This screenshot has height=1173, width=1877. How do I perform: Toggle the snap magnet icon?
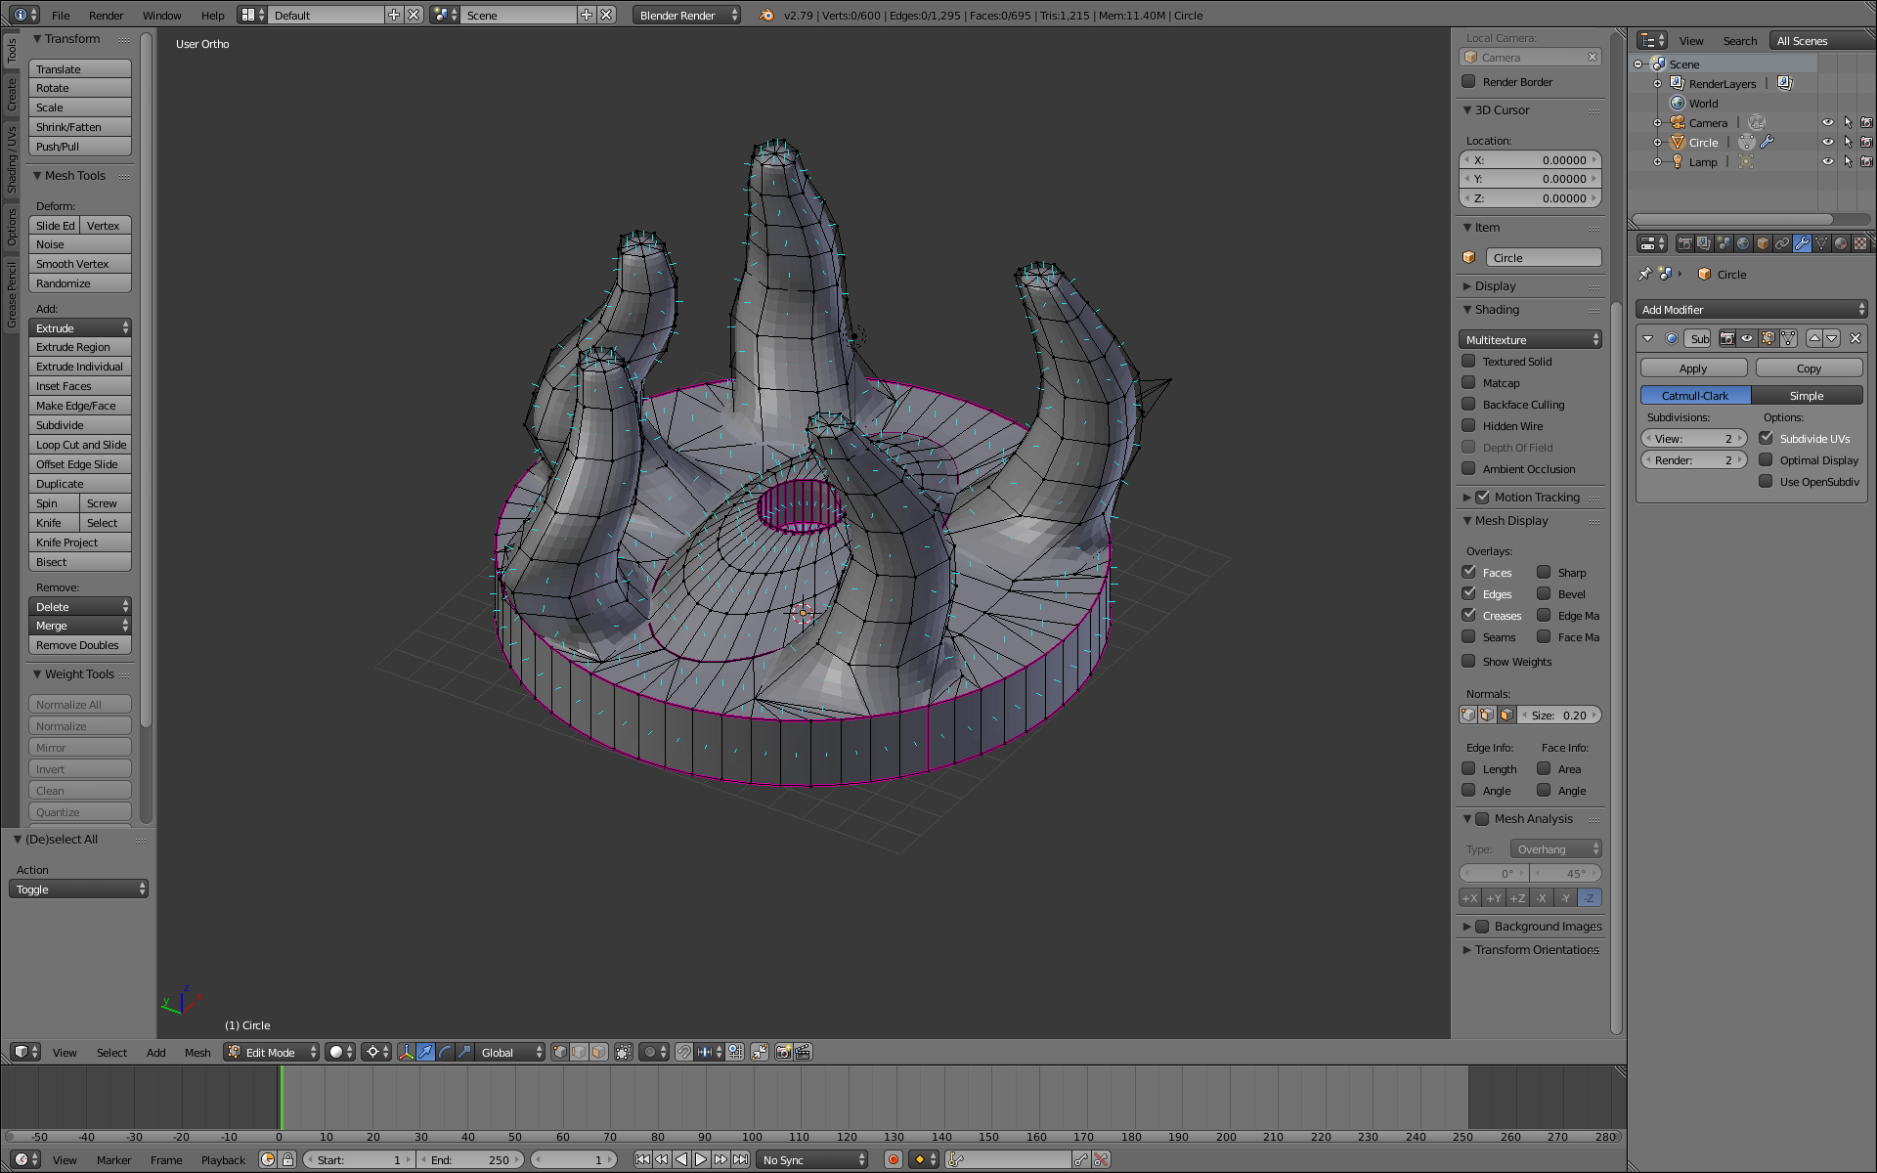(684, 1052)
